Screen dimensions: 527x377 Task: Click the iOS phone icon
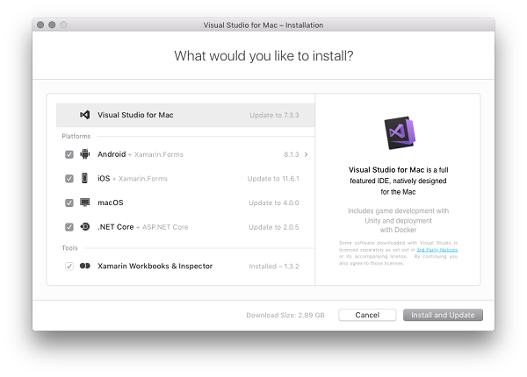pyautogui.click(x=84, y=178)
